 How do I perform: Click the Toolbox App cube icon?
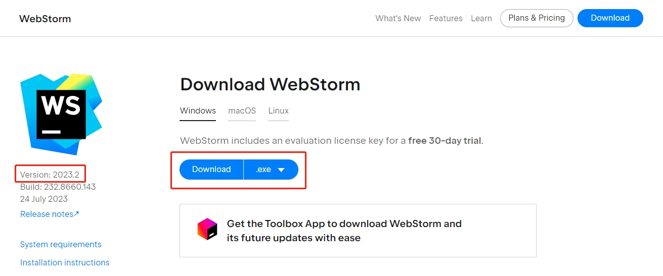pos(207,230)
